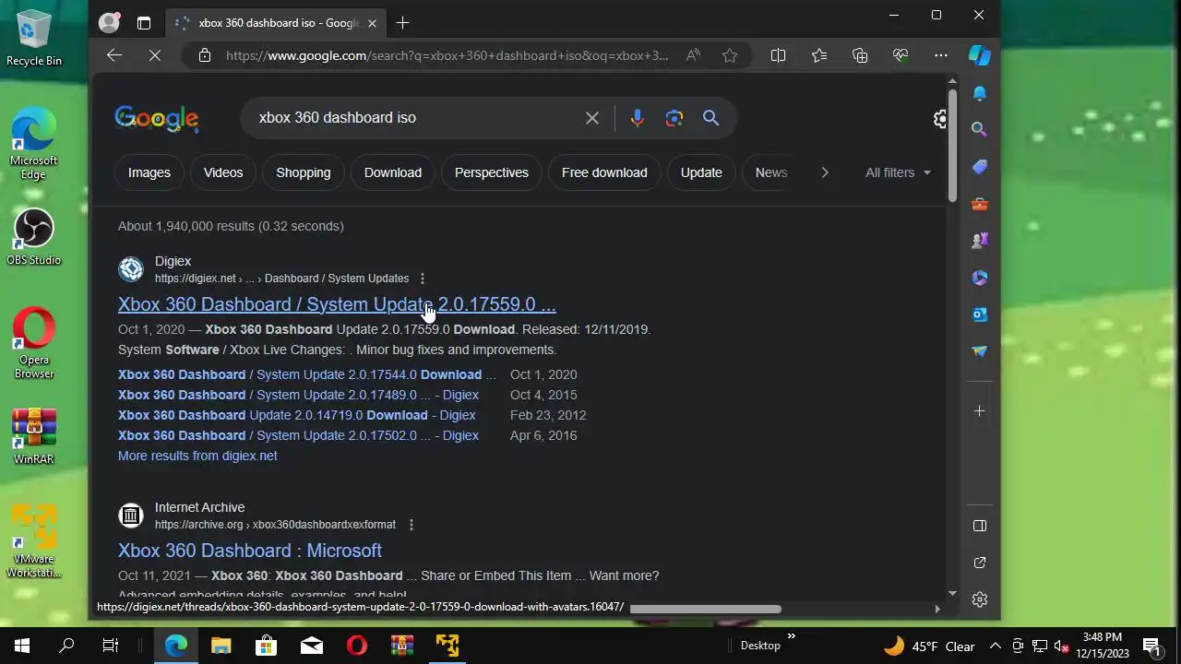Open System Update 2.0.17502.0 Digiex sublink
The image size is (1181, 664).
pyautogui.click(x=298, y=435)
